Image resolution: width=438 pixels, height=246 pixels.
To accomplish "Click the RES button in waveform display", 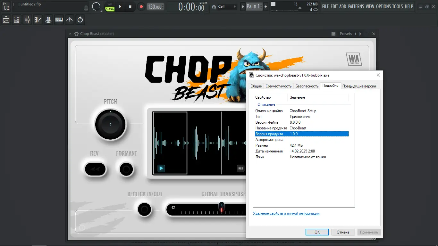I will 240,168.
